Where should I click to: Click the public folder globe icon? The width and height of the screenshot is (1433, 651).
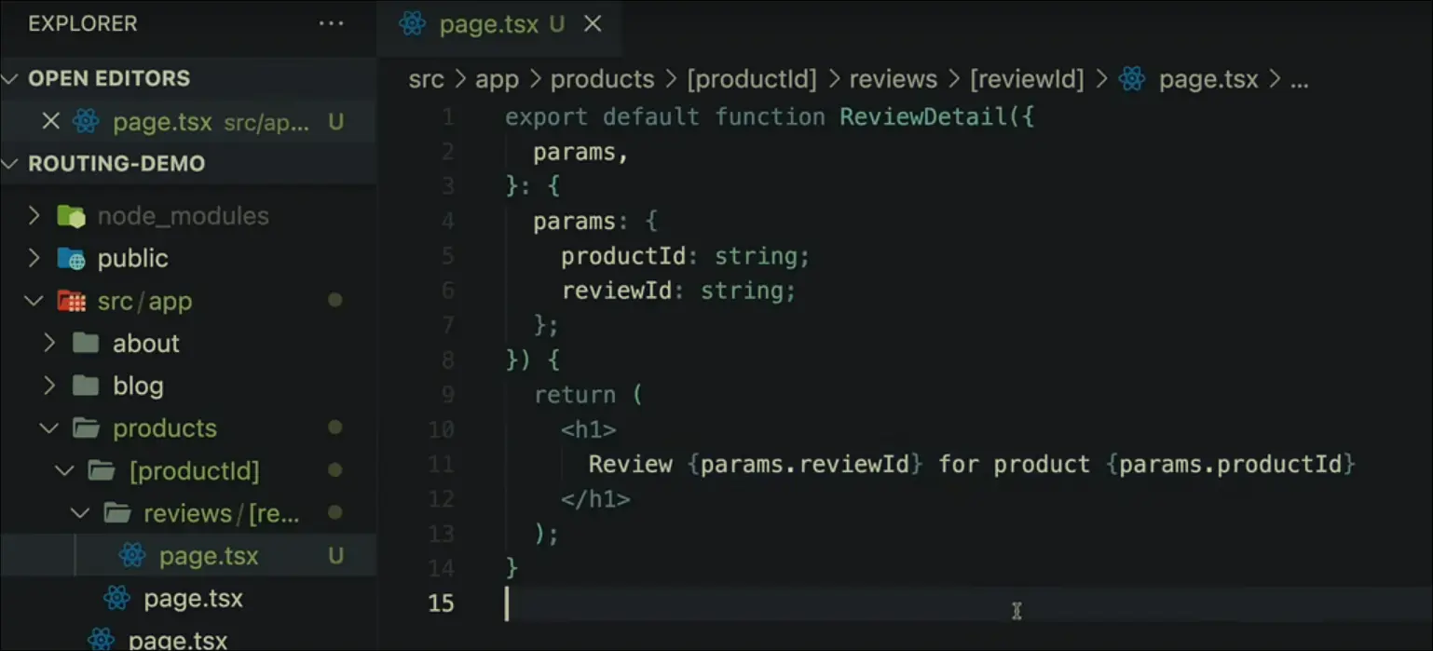pyautogui.click(x=71, y=259)
